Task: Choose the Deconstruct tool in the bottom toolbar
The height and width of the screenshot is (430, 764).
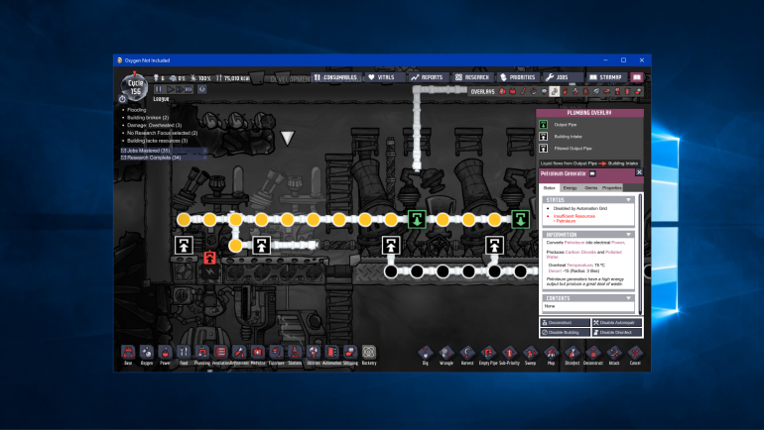Action: pyautogui.click(x=592, y=352)
